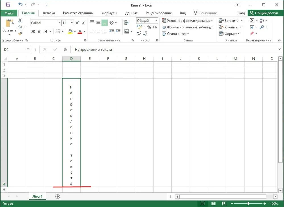Screen dimensions: 284x207
Task: Undo the last action
Action: point(20,5)
